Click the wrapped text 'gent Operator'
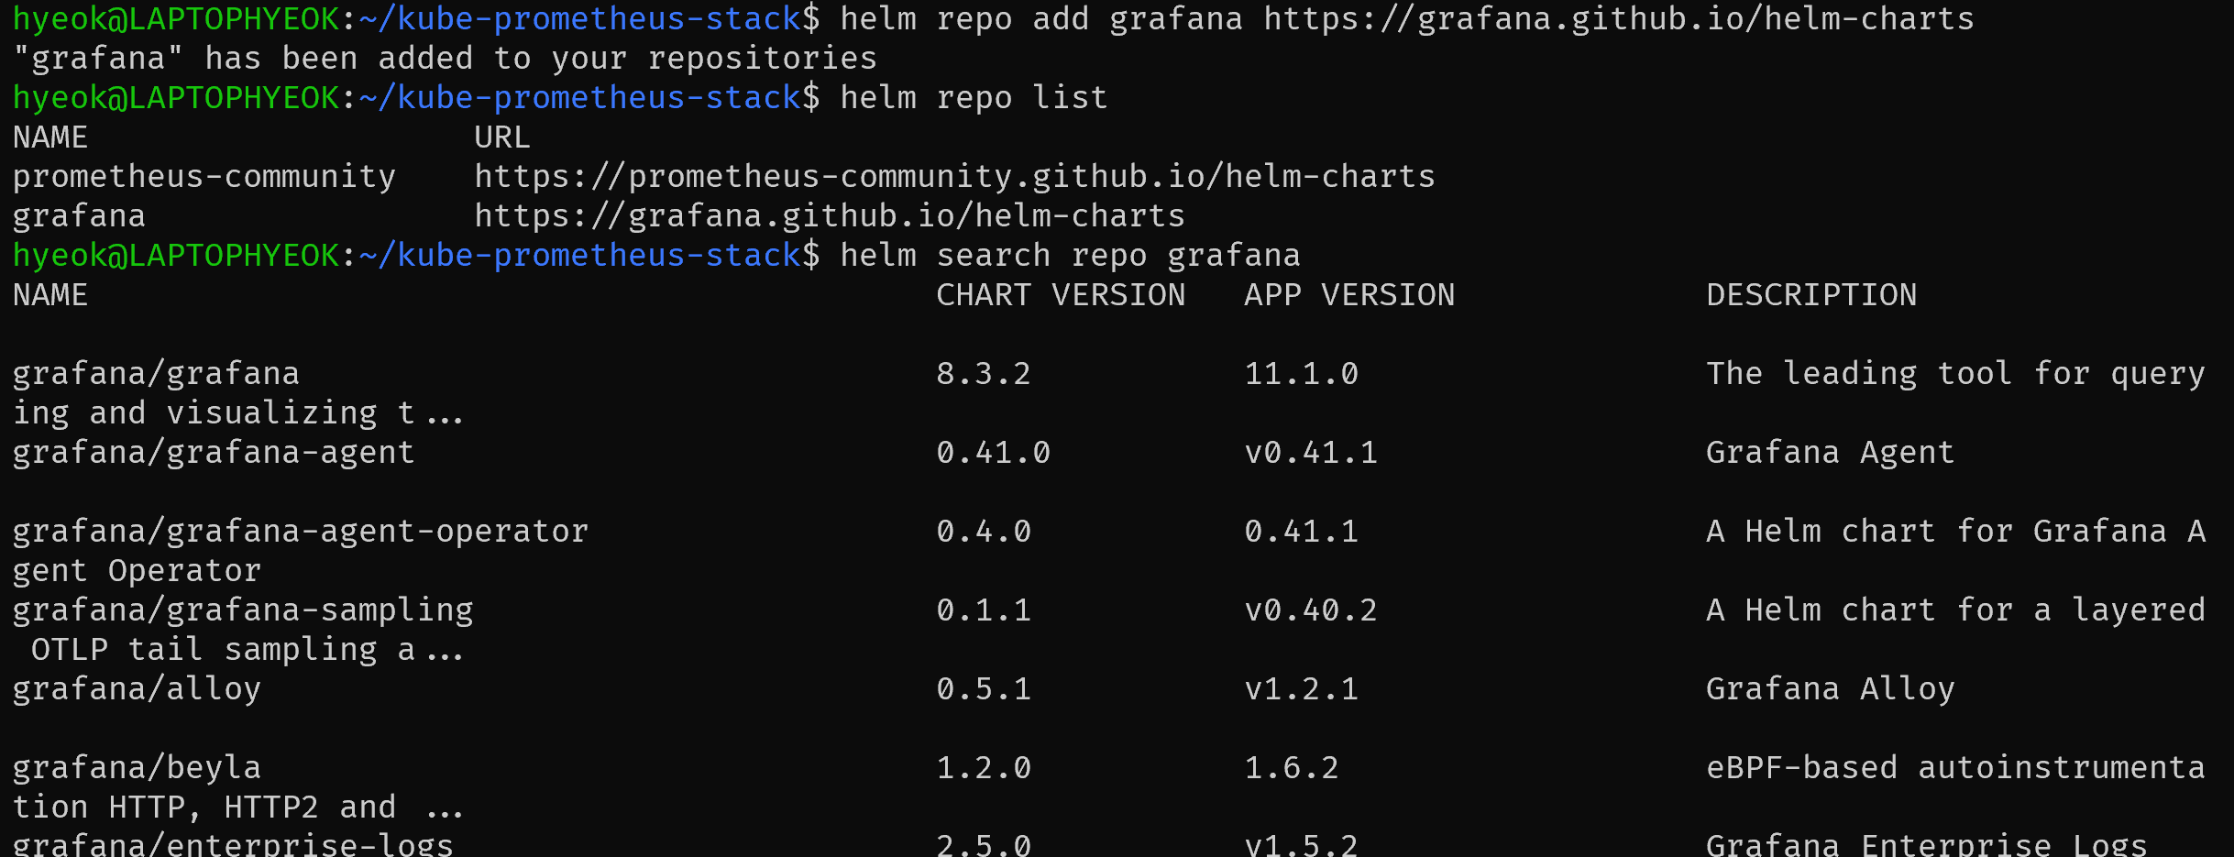Viewport: 2234px width, 857px height. pyautogui.click(x=137, y=571)
